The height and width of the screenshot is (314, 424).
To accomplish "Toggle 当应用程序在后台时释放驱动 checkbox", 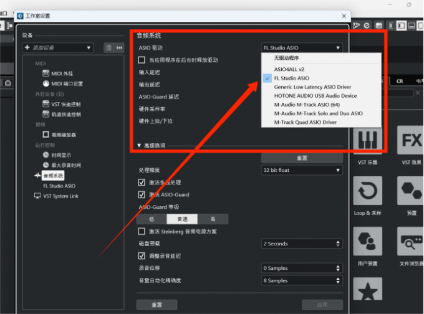I will 142,60.
